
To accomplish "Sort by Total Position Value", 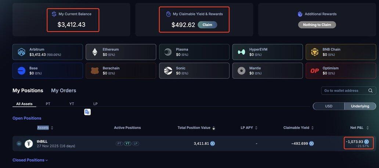I will click(x=214, y=128).
